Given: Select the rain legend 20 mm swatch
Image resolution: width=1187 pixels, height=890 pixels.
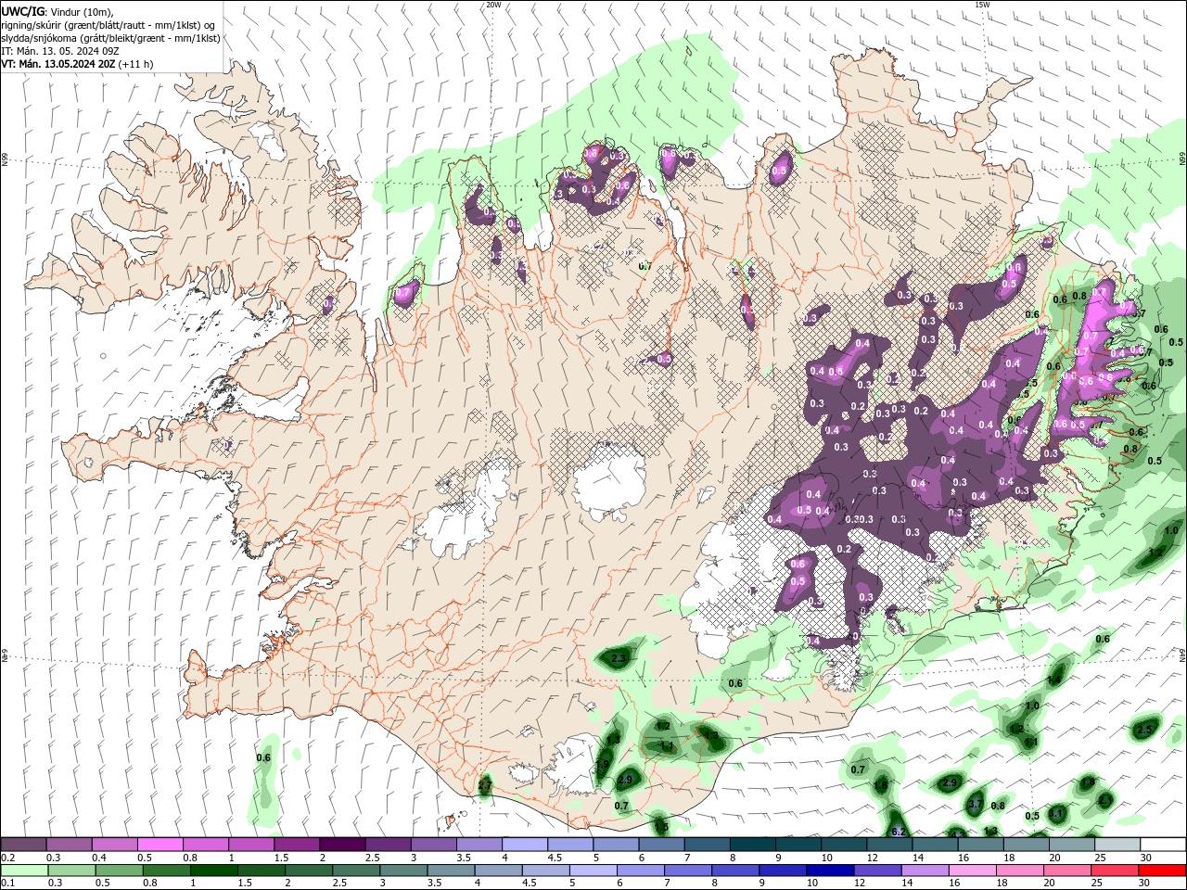Looking at the screenshot, I should pyautogui.click(x=1066, y=871).
